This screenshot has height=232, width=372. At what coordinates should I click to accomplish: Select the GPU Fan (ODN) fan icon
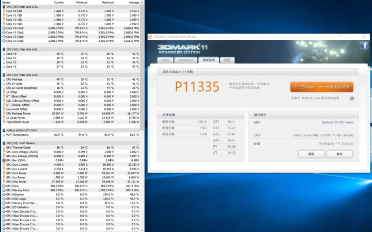(4, 160)
